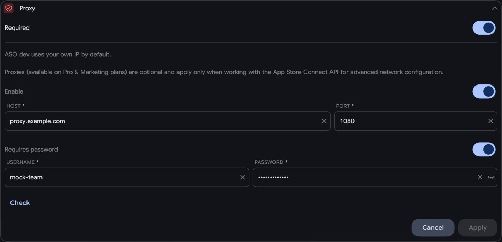This screenshot has height=242, width=502.
Task: Click the Enable label text
Action: click(x=14, y=91)
